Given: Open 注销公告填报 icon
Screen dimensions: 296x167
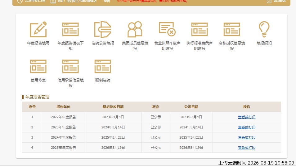Looking at the screenshot, I should pos(103,29).
